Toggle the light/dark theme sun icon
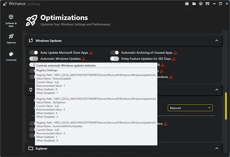The width and height of the screenshot is (230, 157). (x=202, y=4)
